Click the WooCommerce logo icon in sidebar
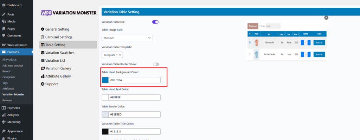This screenshot has height=140, width=360. pyautogui.click(x=4, y=45)
